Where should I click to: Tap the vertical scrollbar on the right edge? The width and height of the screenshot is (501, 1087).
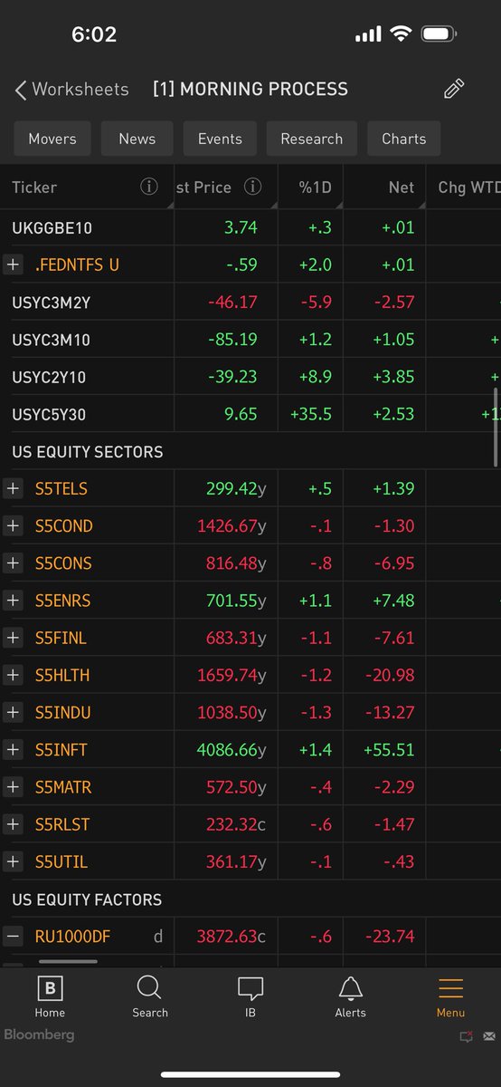pos(496,428)
